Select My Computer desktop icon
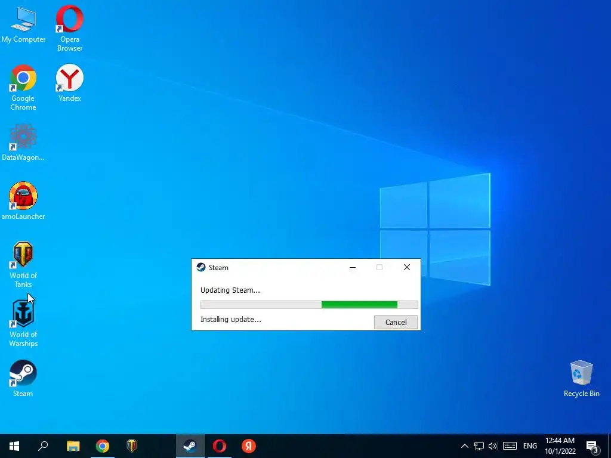Image resolution: width=611 pixels, height=458 pixels. pyautogui.click(x=23, y=25)
